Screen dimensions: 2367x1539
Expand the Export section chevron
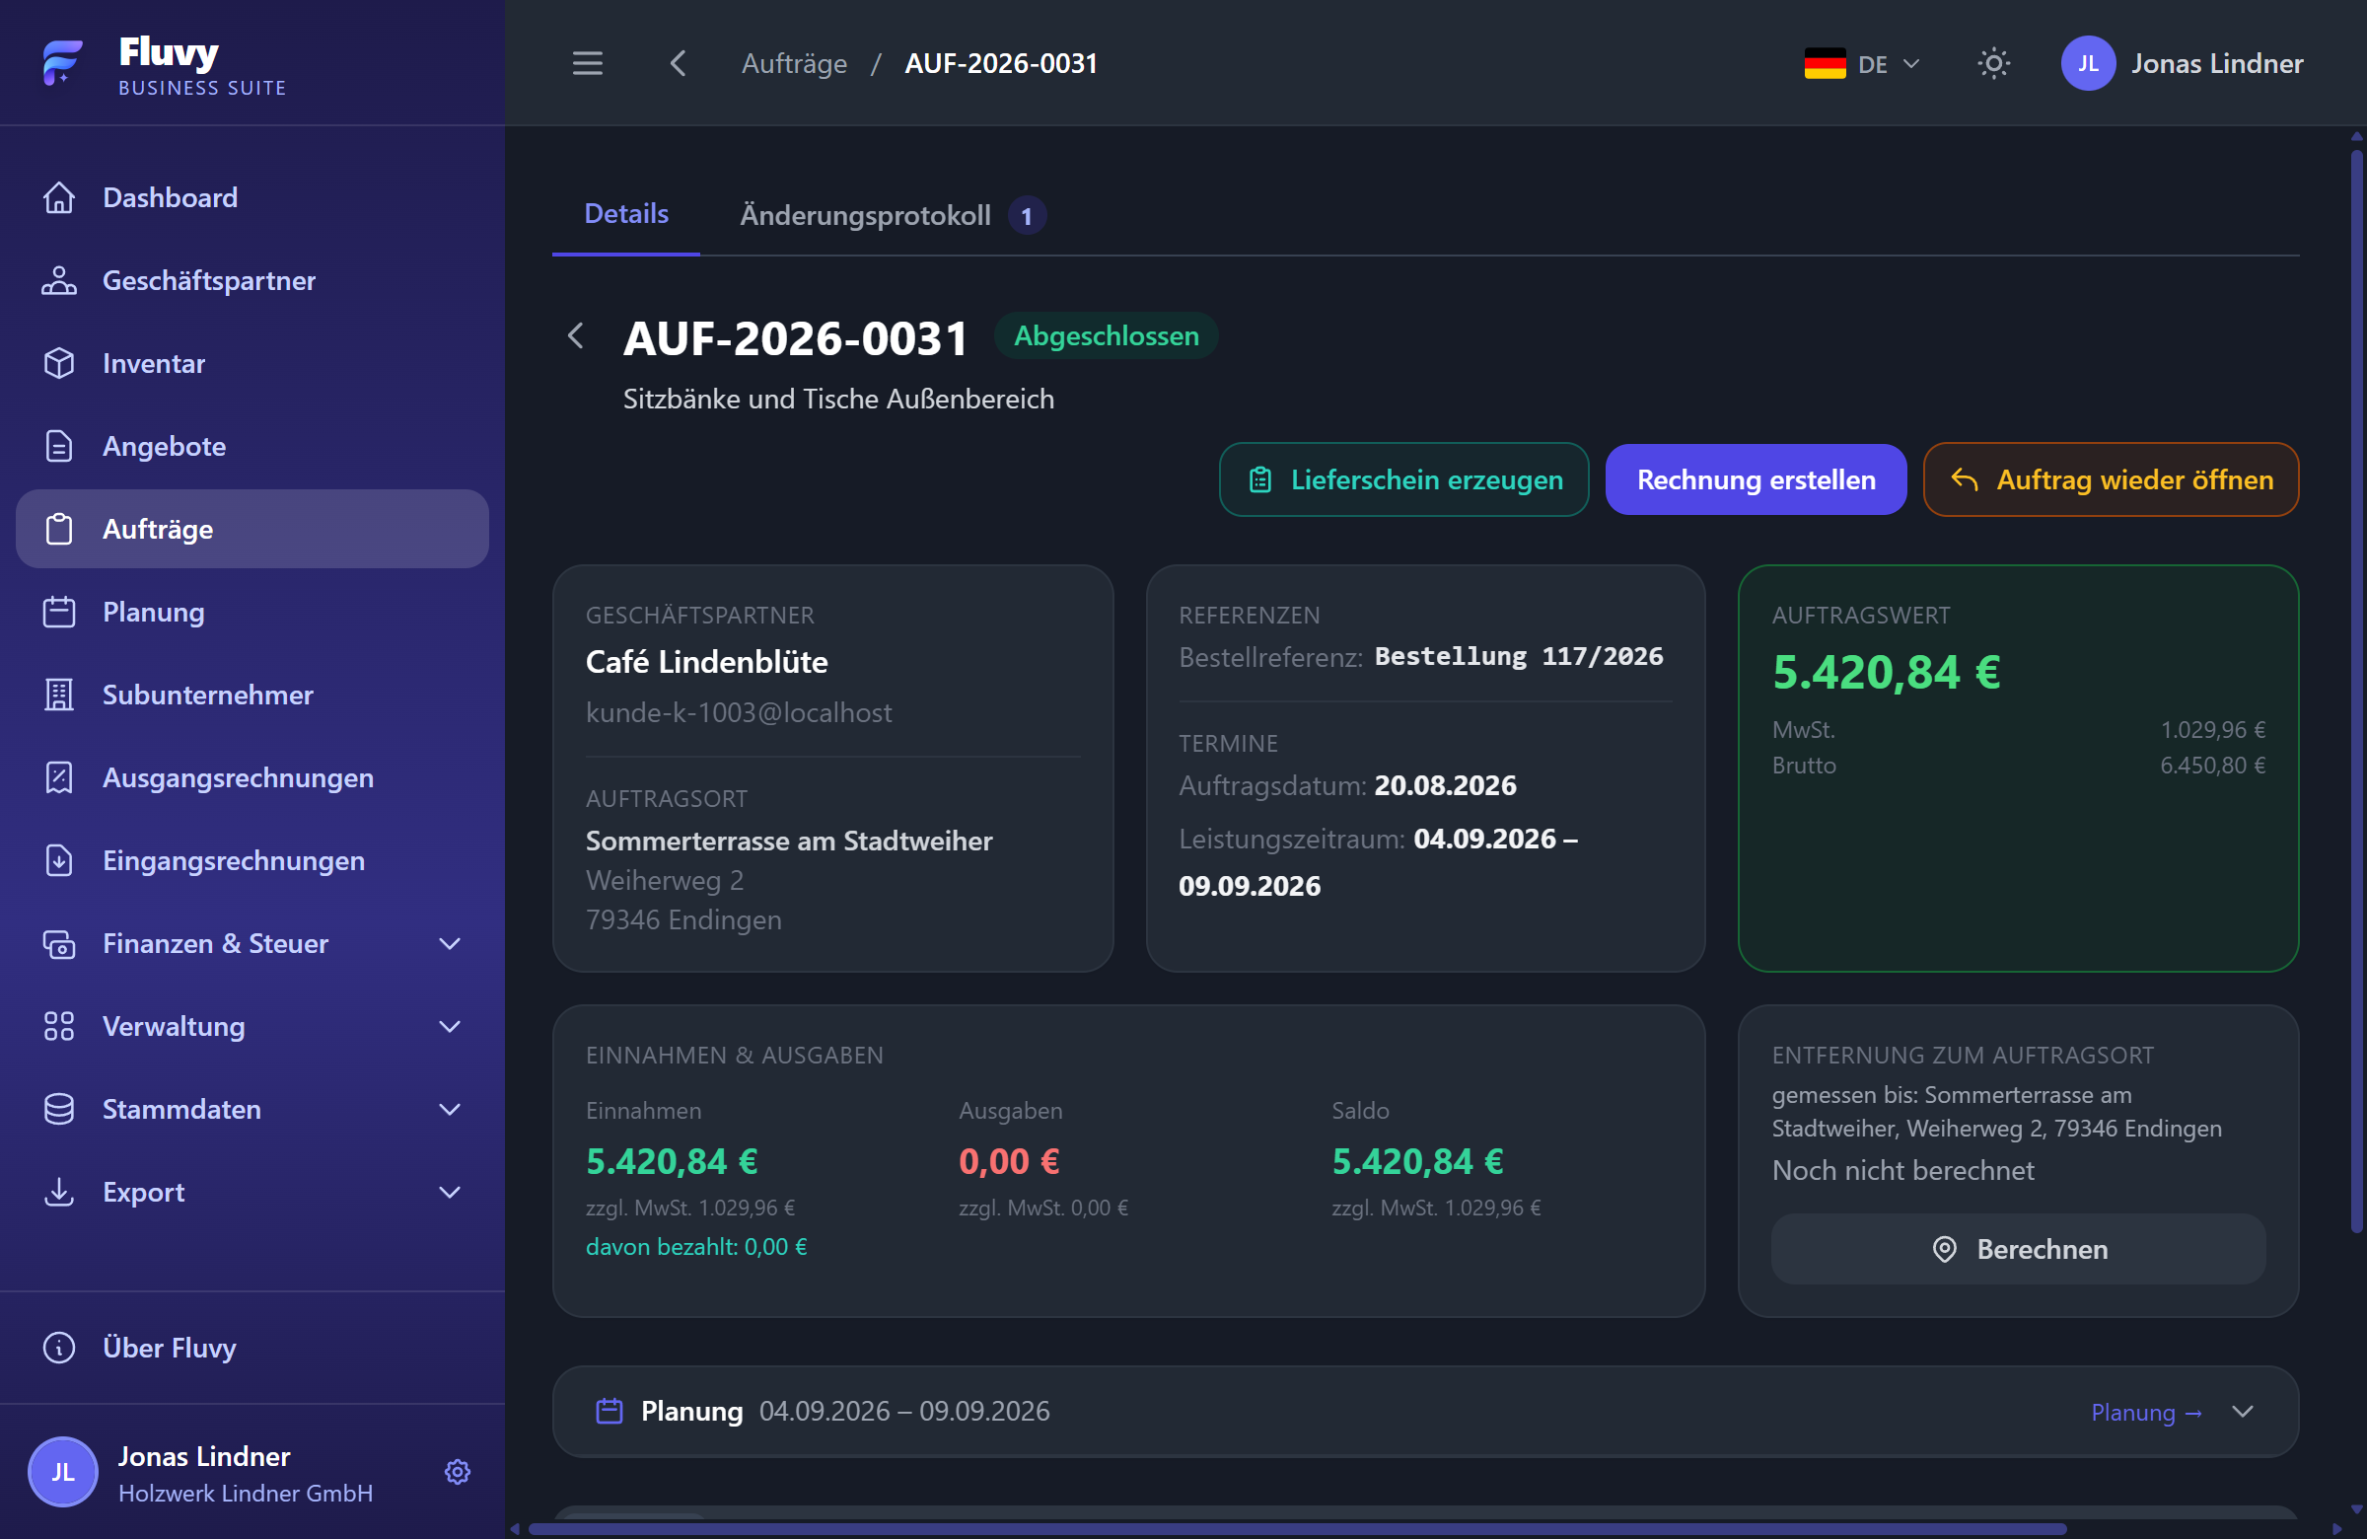coord(450,1192)
